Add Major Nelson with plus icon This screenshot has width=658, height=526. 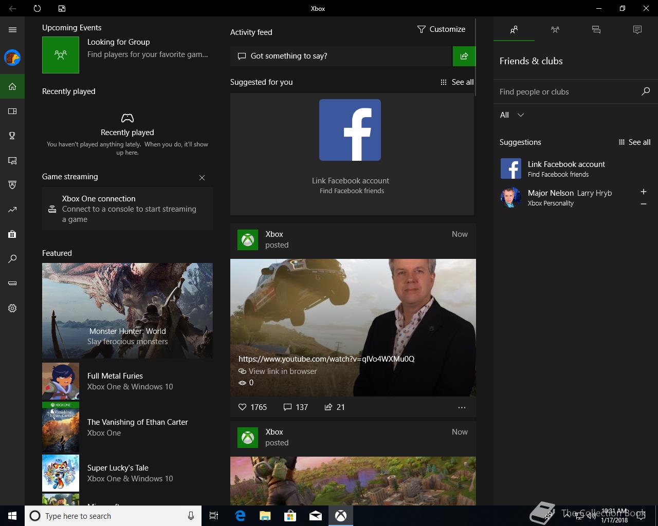coord(643,192)
